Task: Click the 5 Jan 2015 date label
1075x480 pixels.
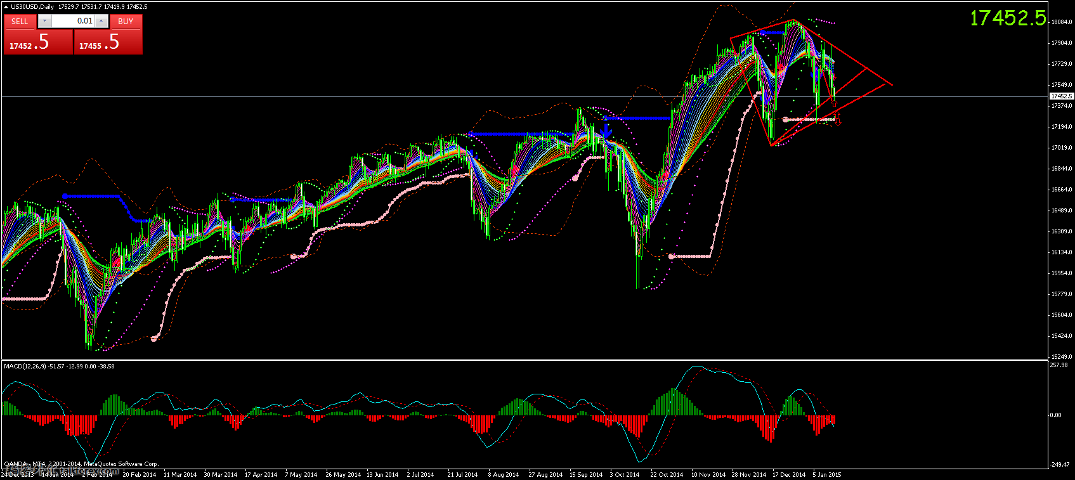Action: [827, 475]
